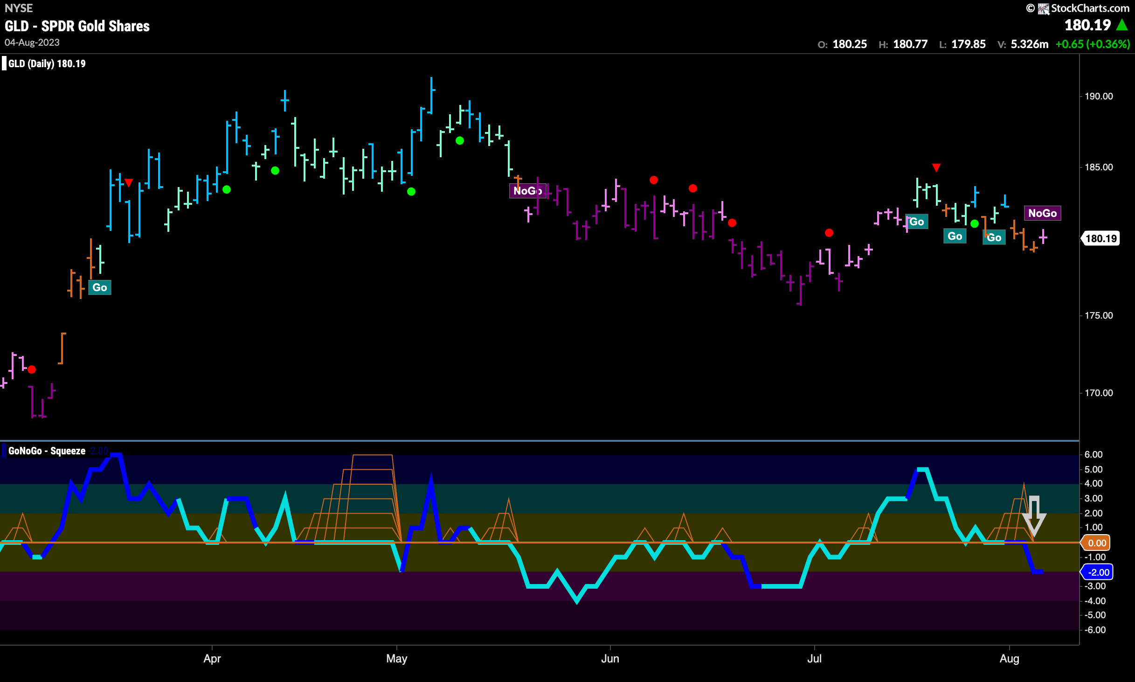
Task: Click the second red dot in mid June
Action: (693, 188)
